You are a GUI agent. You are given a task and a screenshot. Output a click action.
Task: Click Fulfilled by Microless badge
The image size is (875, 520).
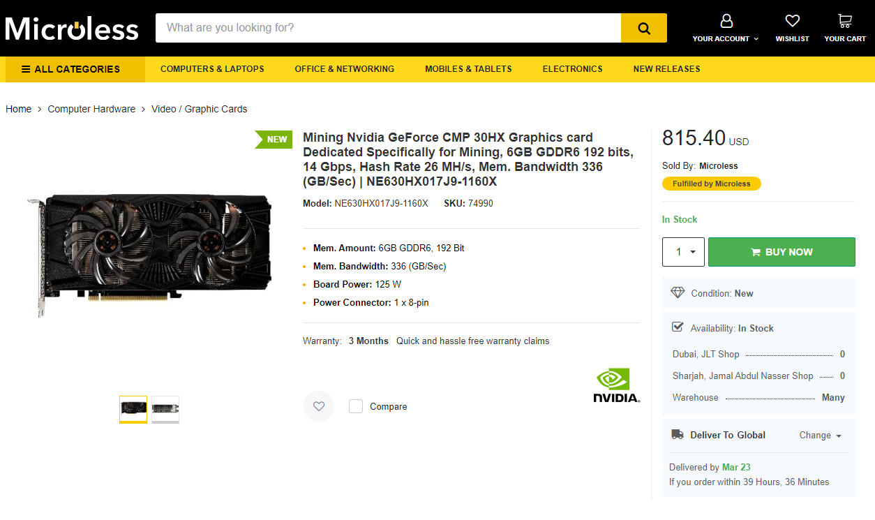coord(712,184)
